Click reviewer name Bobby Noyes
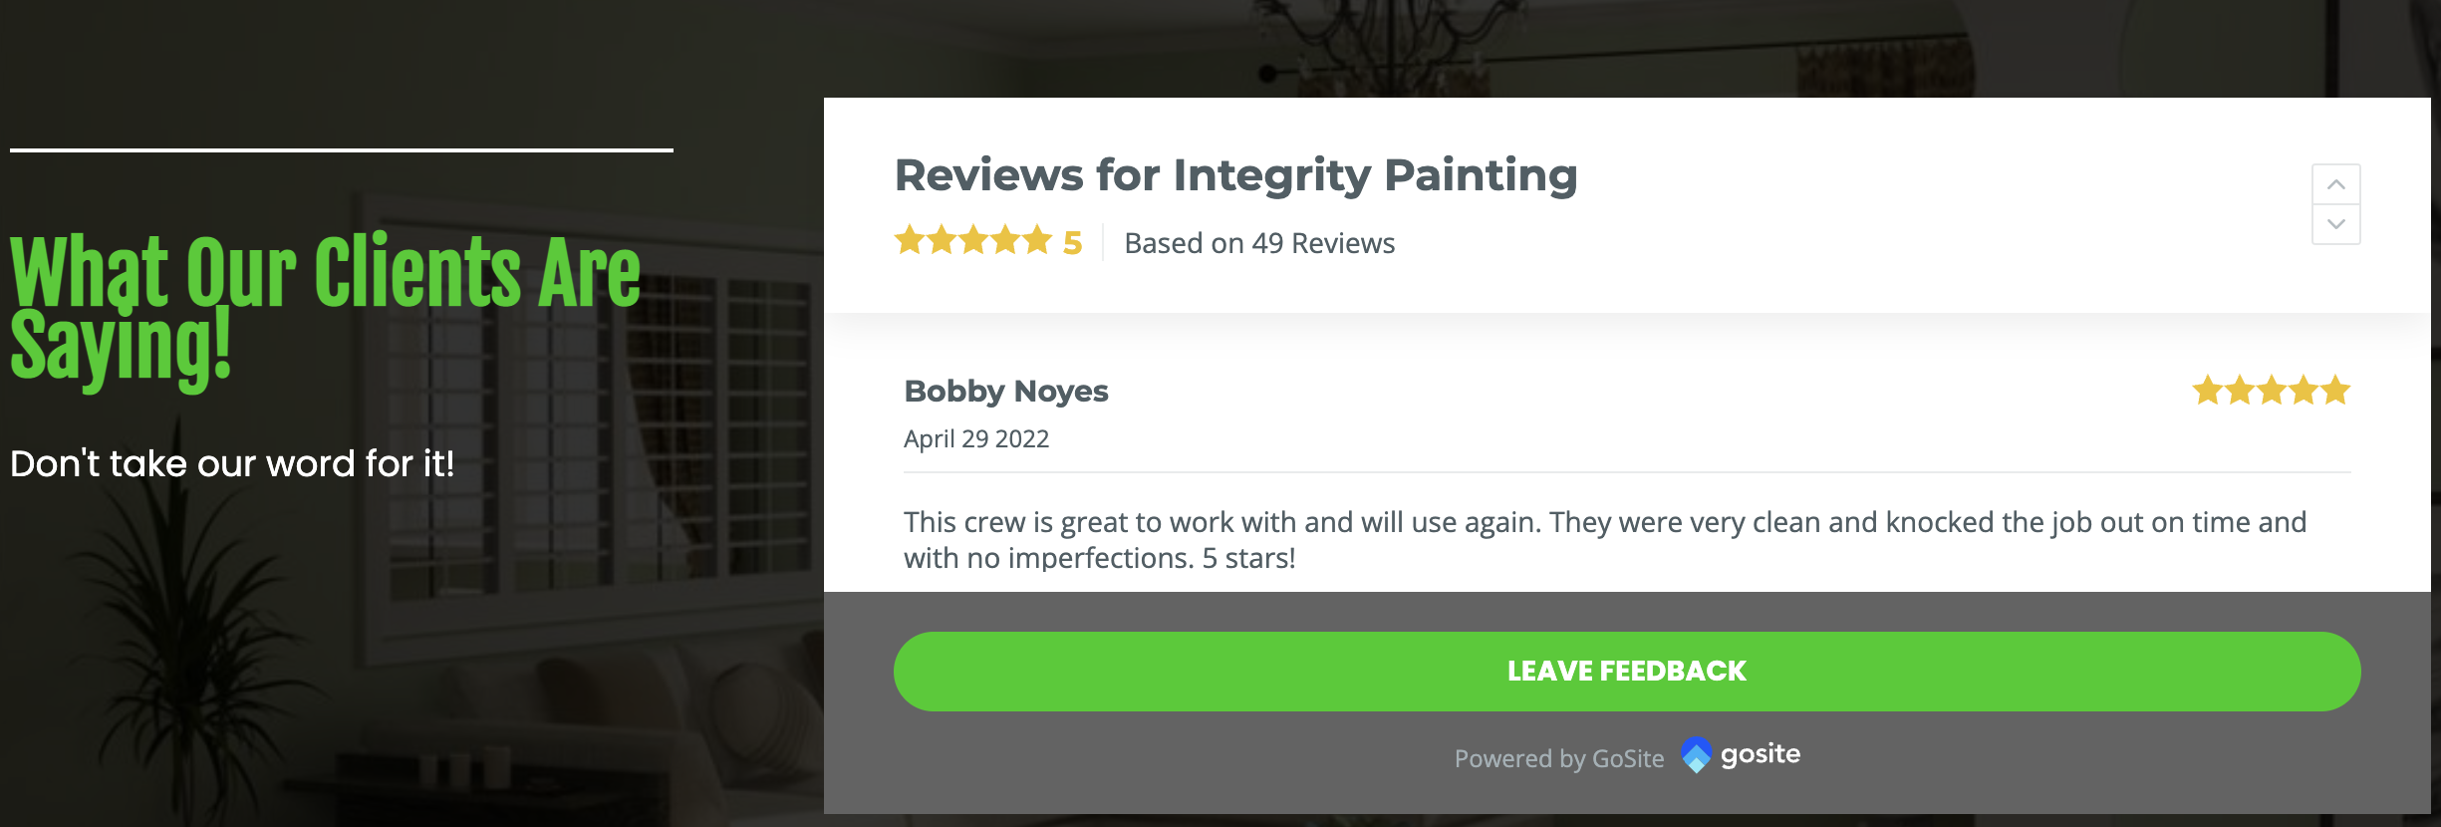2441x827 pixels. 1006,391
